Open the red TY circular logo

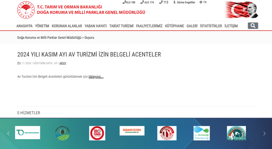[x=167, y=133]
